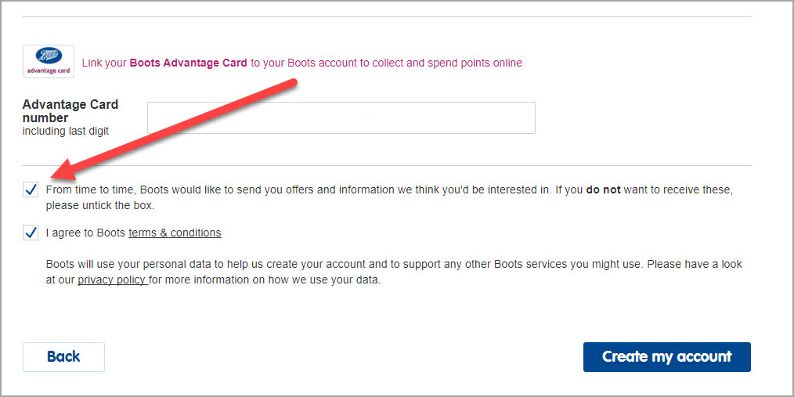Click the Advantage Card number label

pos(70,111)
